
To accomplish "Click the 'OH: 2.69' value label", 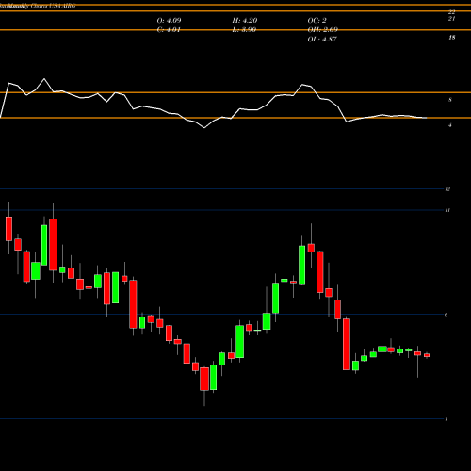I will pos(323,30).
